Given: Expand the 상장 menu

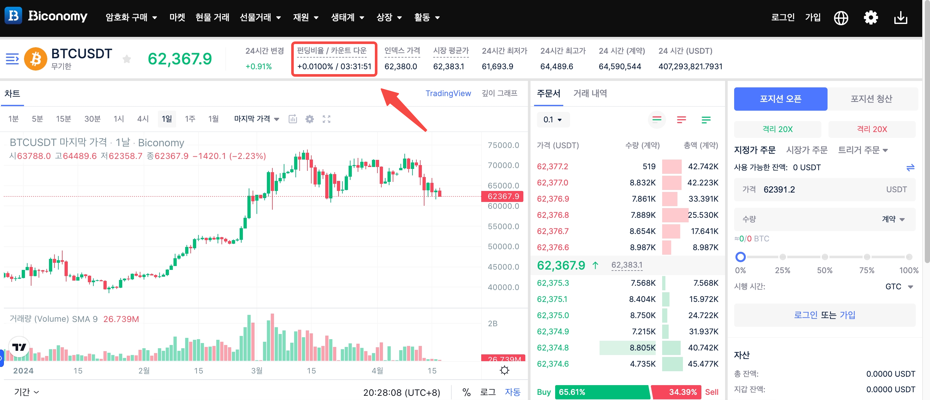Looking at the screenshot, I should [x=389, y=17].
